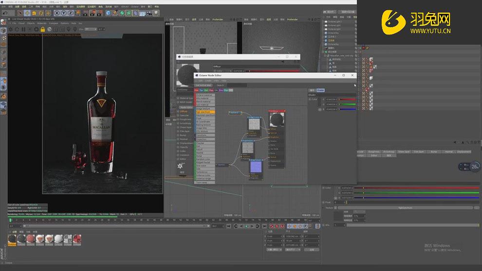Select the Live Selection arrow tool
The height and width of the screenshot is (271, 482).
click(x=20, y=13)
